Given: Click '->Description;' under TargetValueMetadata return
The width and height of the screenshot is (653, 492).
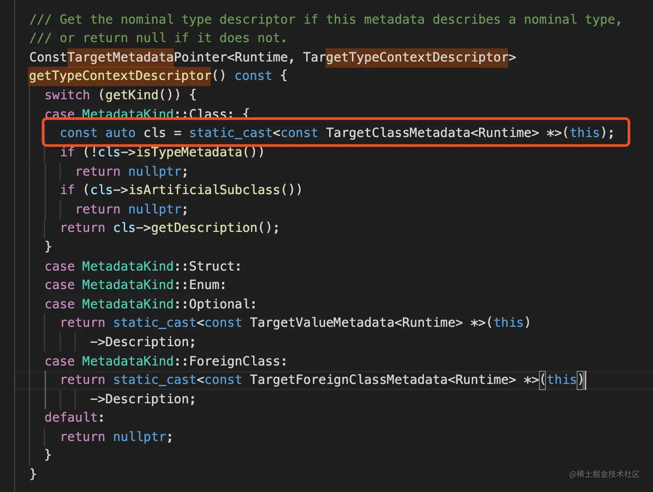Looking at the screenshot, I should 143,342.
